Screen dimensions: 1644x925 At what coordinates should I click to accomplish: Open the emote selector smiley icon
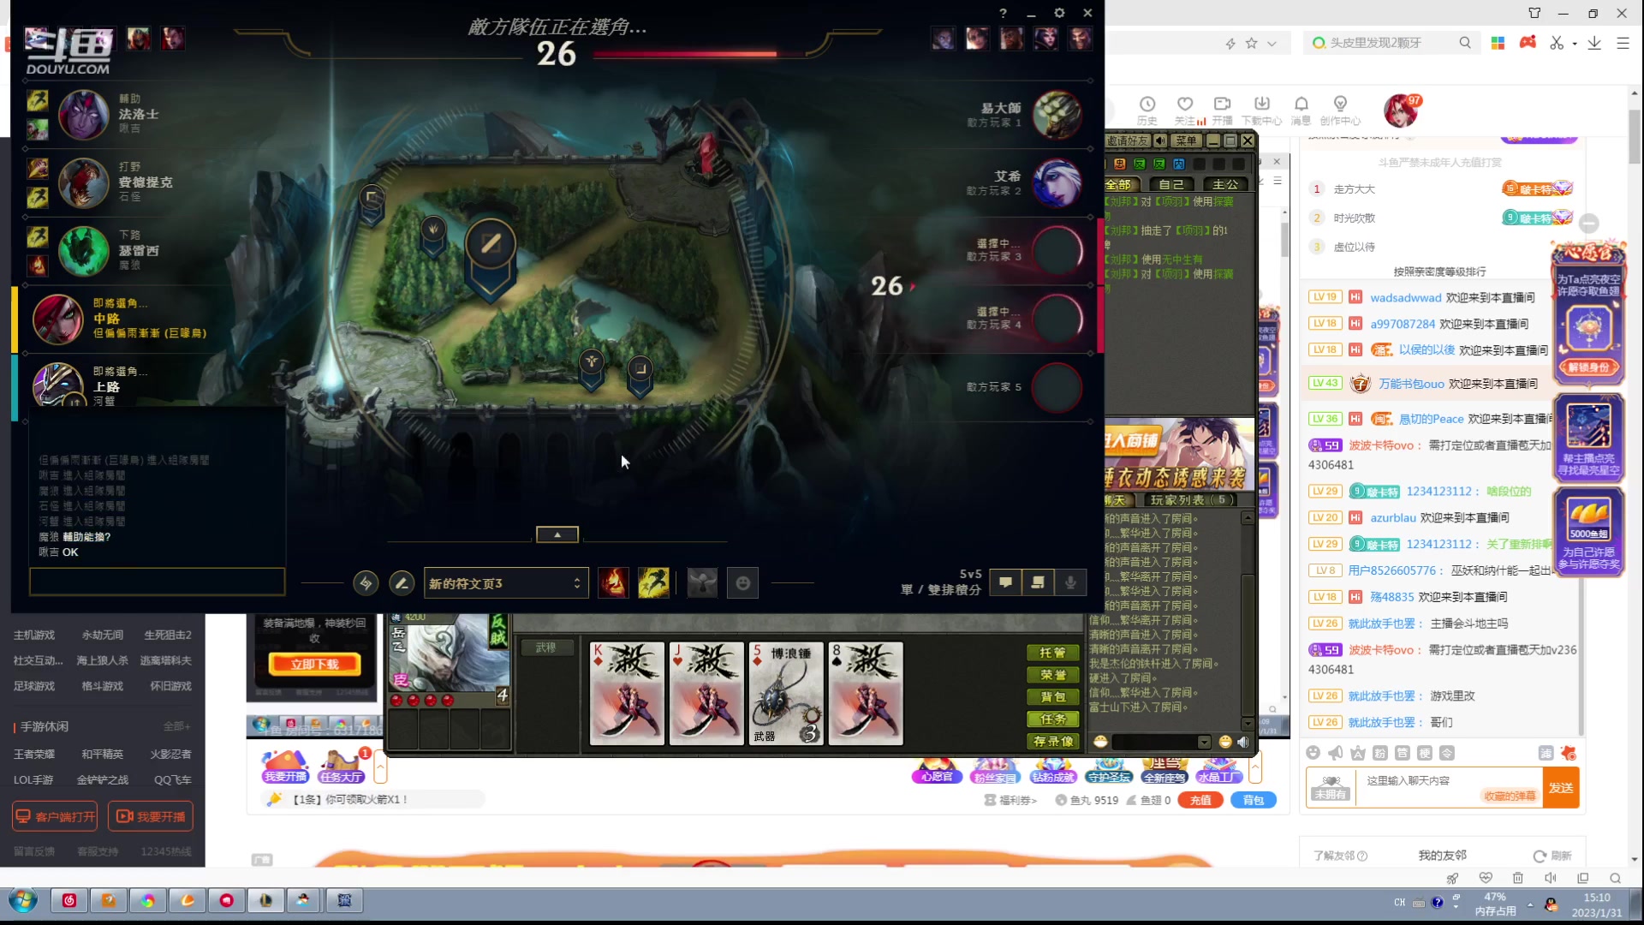point(742,583)
